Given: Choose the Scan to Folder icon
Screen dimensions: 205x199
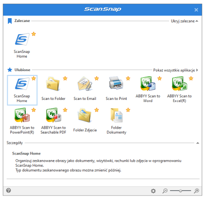Looking at the screenshot, I should click(53, 83).
